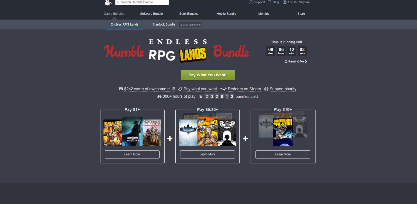Click the gamepad icon beside $242 worth
The height and width of the screenshot is (204, 417).
click(121, 89)
